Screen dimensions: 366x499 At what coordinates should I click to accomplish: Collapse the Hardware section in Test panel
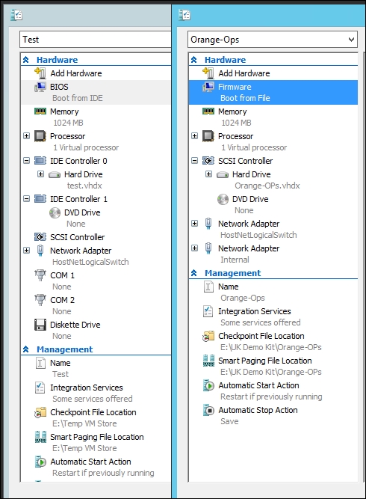click(26, 60)
